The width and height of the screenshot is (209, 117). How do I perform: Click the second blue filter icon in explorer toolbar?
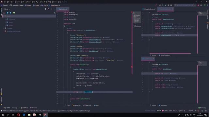pyautogui.click(x=10, y=13)
